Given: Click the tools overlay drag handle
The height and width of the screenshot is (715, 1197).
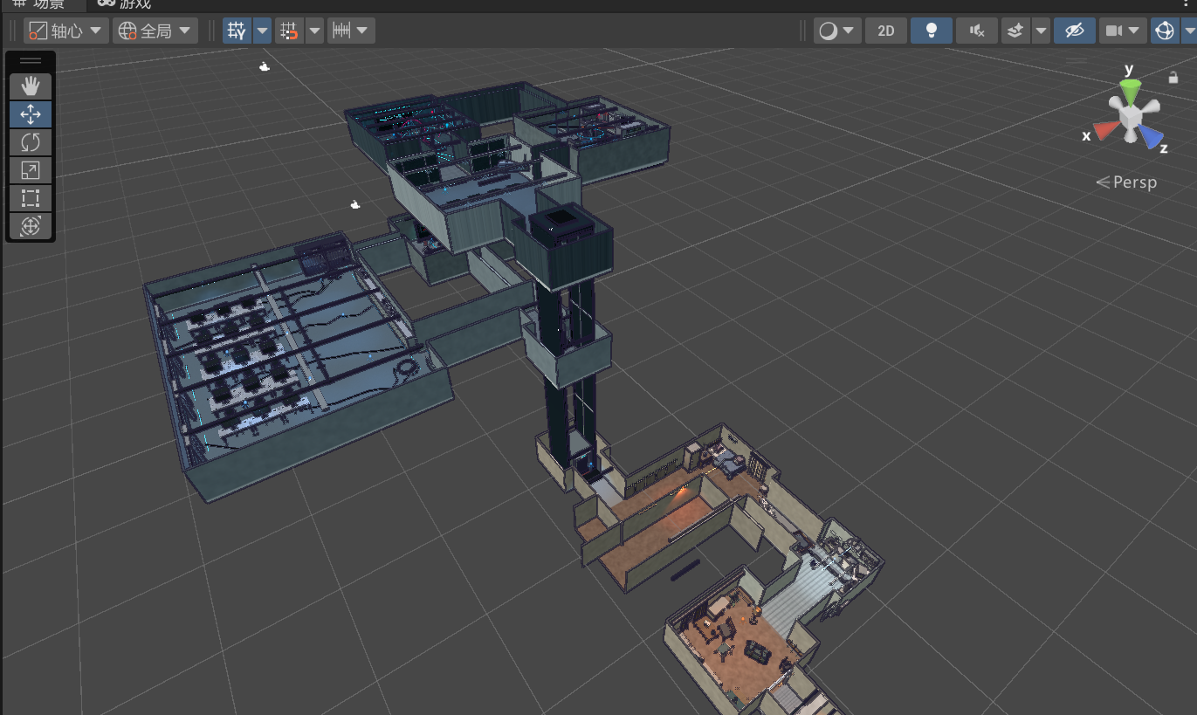Looking at the screenshot, I should pos(31,61).
